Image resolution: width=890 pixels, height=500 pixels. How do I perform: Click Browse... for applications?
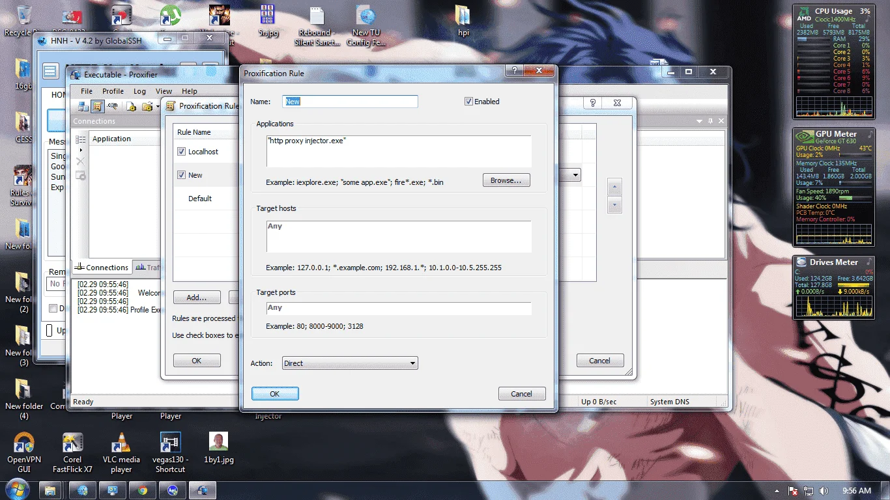[x=506, y=180]
